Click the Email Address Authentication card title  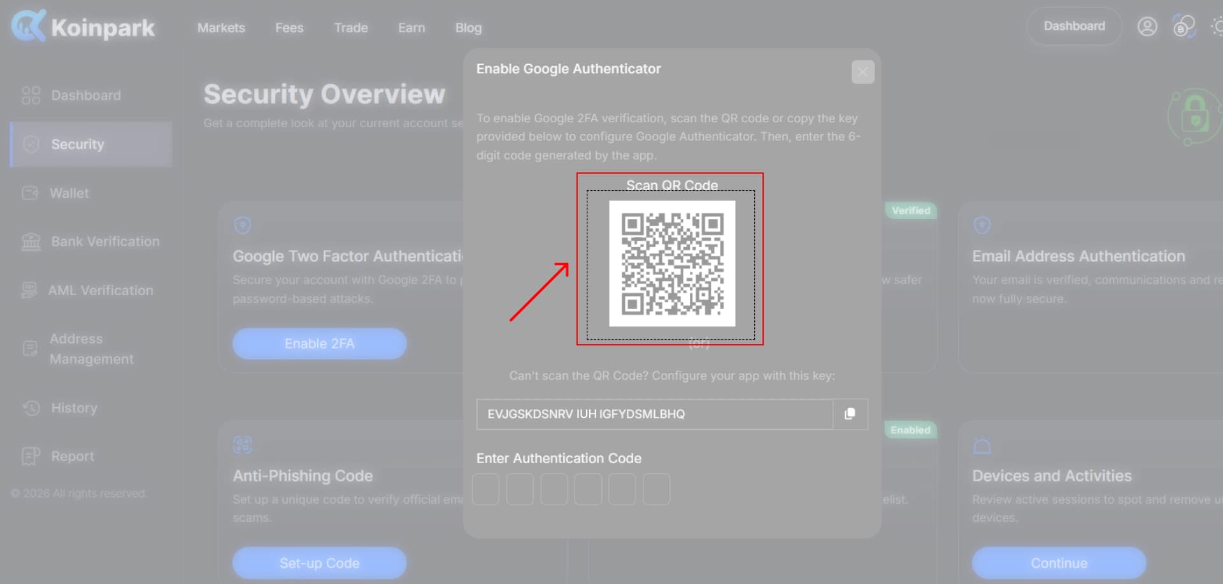pos(1078,256)
